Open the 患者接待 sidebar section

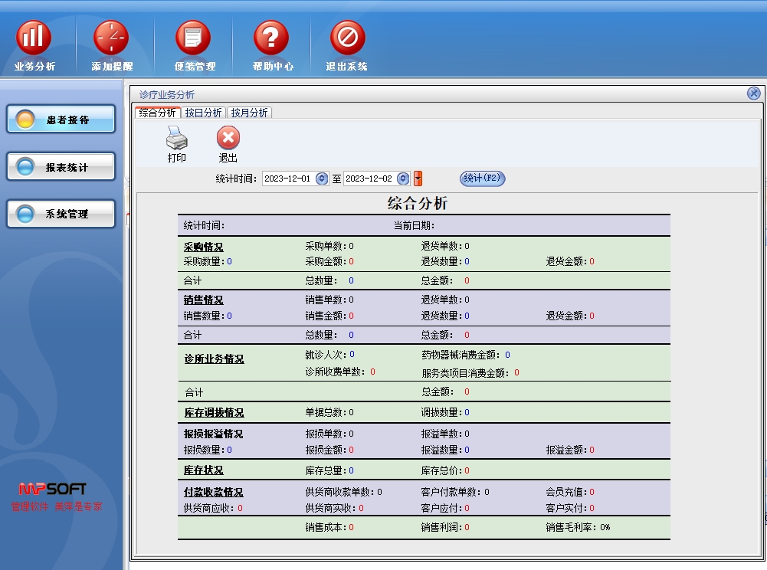pos(61,120)
